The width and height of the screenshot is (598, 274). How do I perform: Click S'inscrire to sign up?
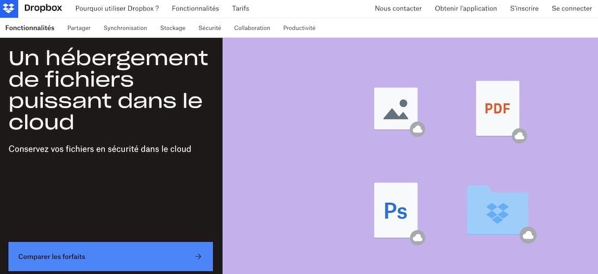(525, 8)
